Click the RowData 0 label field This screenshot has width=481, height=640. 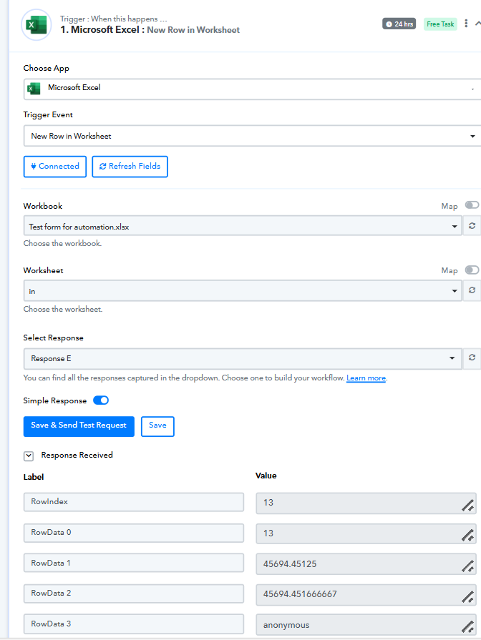click(134, 533)
